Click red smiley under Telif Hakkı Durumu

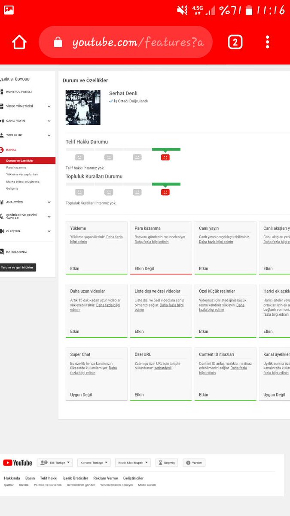(165, 157)
